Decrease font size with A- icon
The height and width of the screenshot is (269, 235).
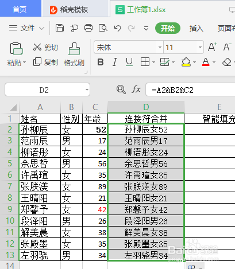(x=228, y=47)
